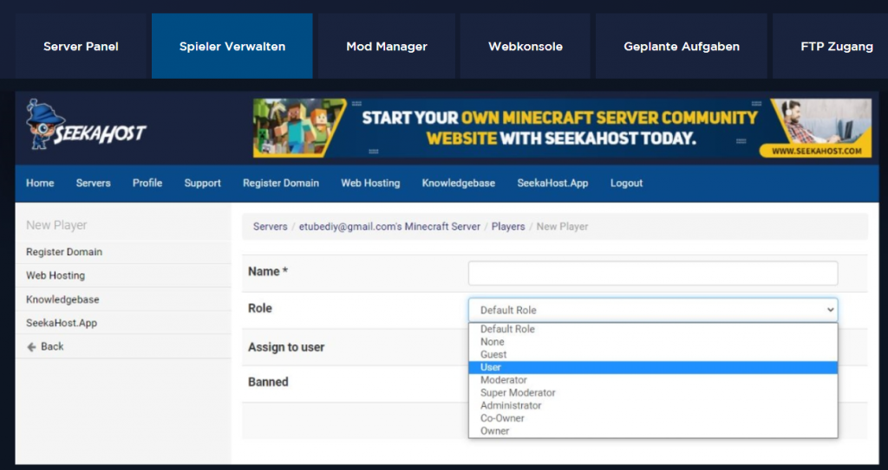Switch to Spieler Verwalten tab
The height and width of the screenshot is (470, 888).
pyautogui.click(x=232, y=47)
